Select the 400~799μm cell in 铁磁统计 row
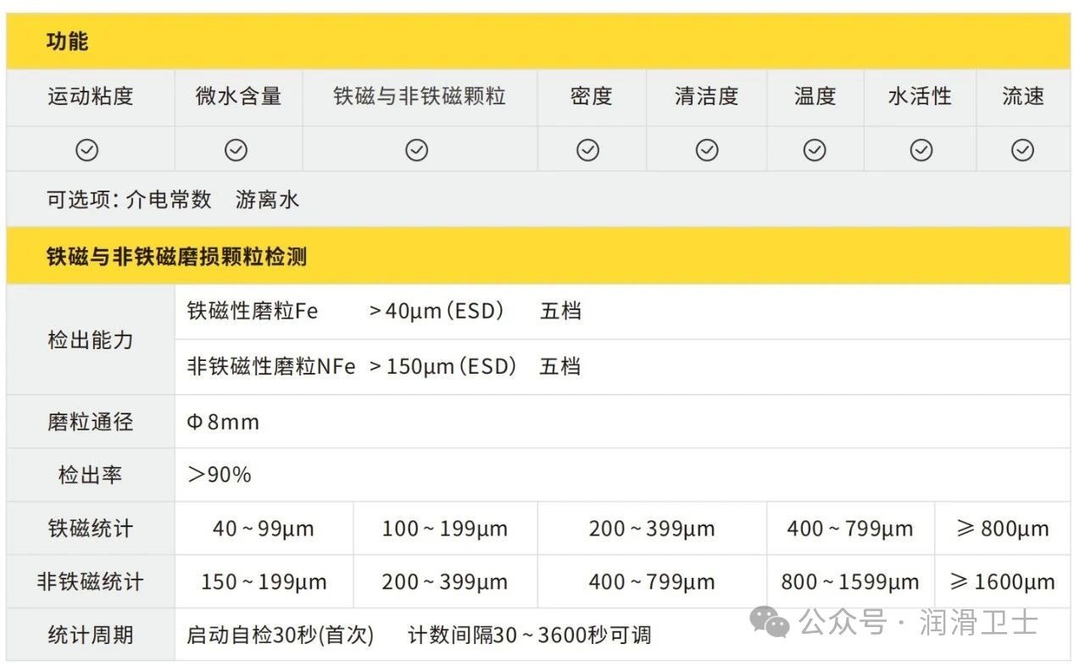Screen dimensions: 1074x666 click(x=850, y=529)
